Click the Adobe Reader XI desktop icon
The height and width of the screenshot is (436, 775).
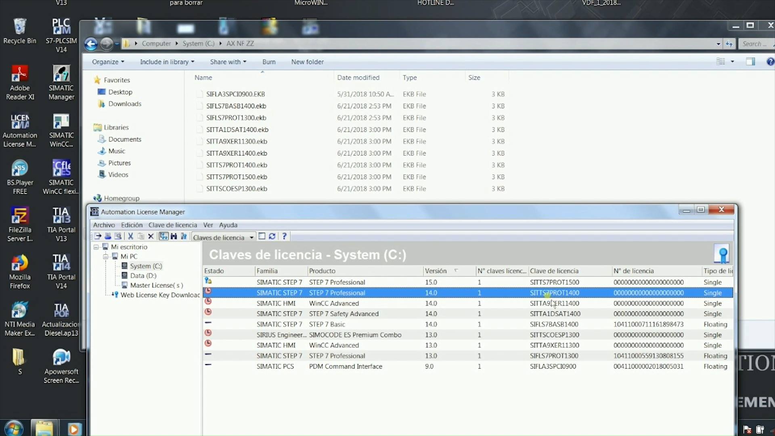(x=20, y=83)
